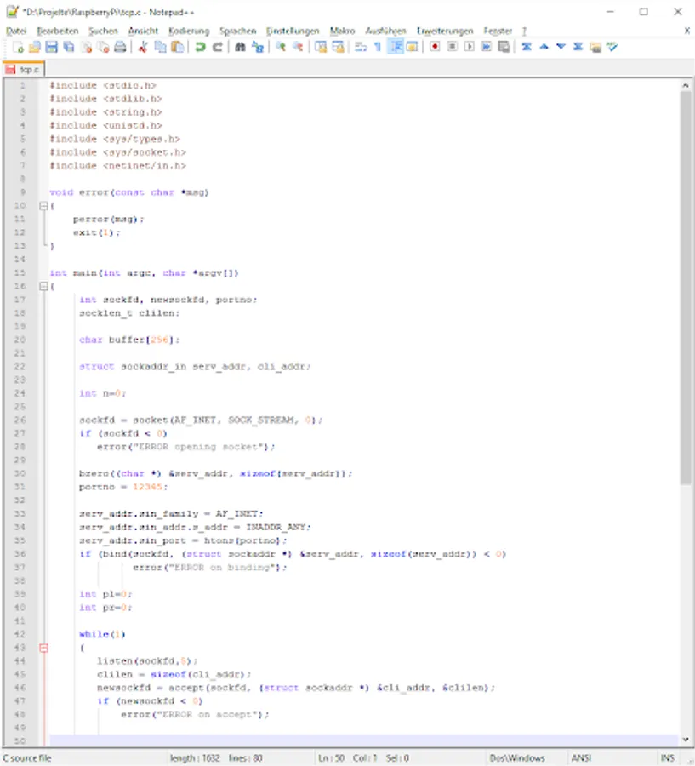The image size is (695, 766).
Task: Go to next item with blue down arrow
Action: click(x=561, y=47)
